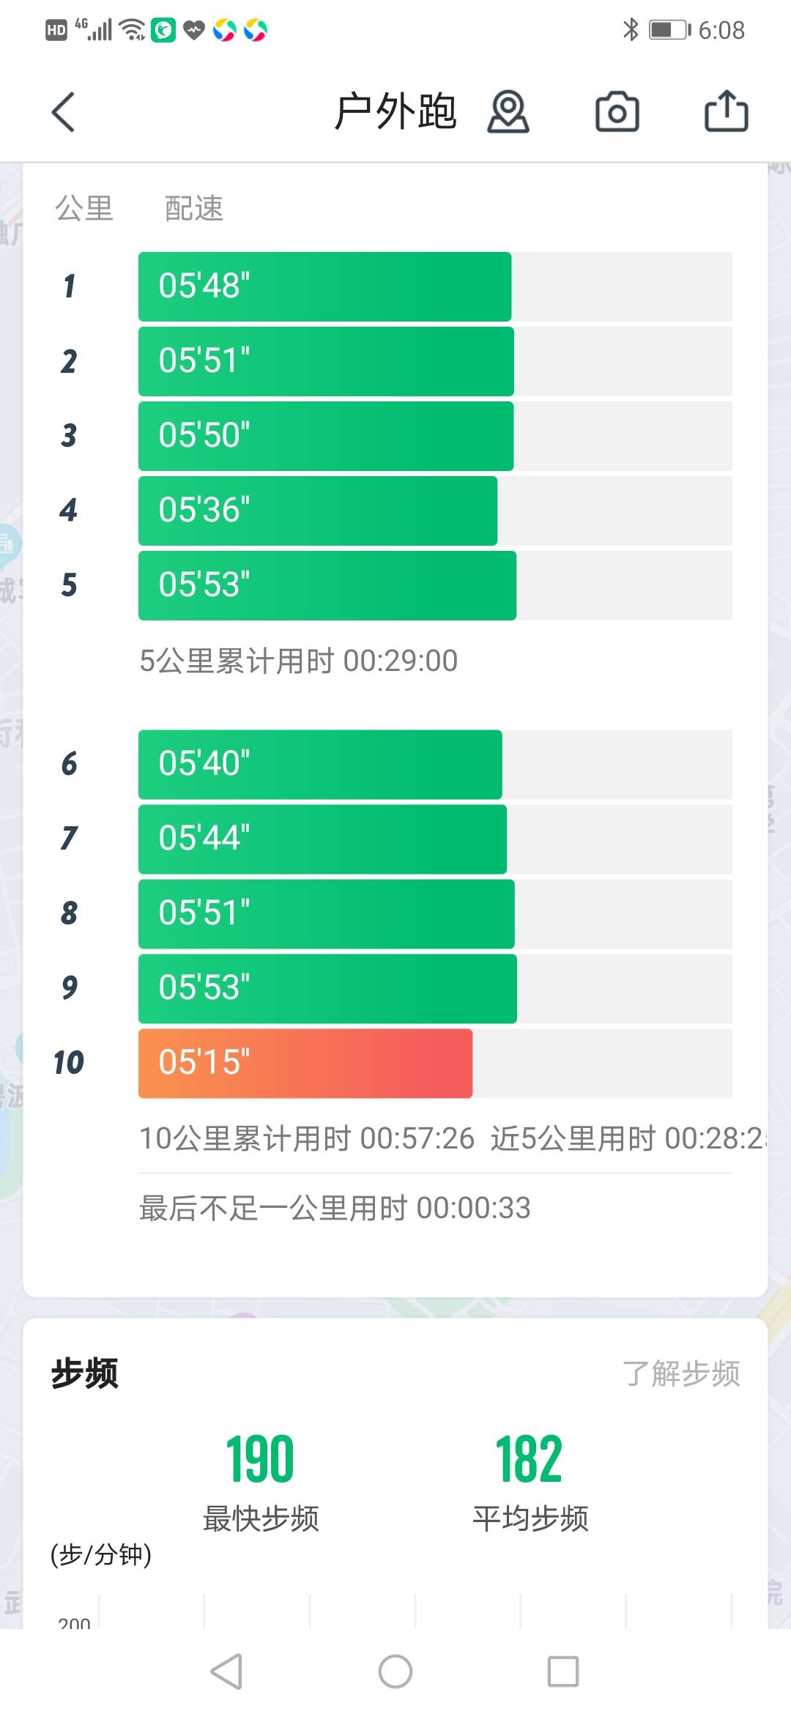This screenshot has height=1714, width=791.
Task: Tap the back arrow icon
Action: (64, 112)
